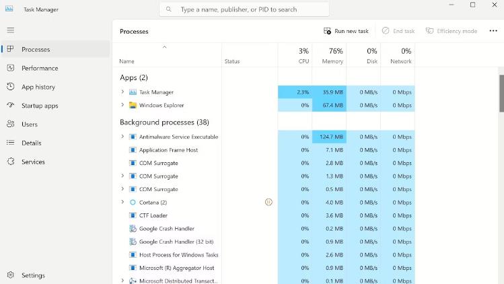Click the search box to find processes

pos(244,9)
